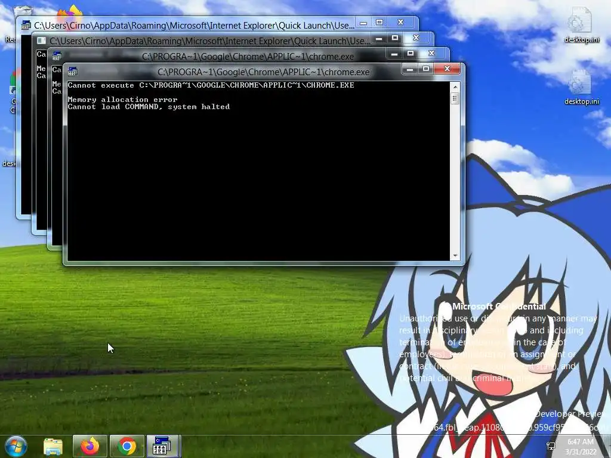The width and height of the screenshot is (611, 458).
Task: Click the front chrome.exe window title bar
Action: pos(263,72)
